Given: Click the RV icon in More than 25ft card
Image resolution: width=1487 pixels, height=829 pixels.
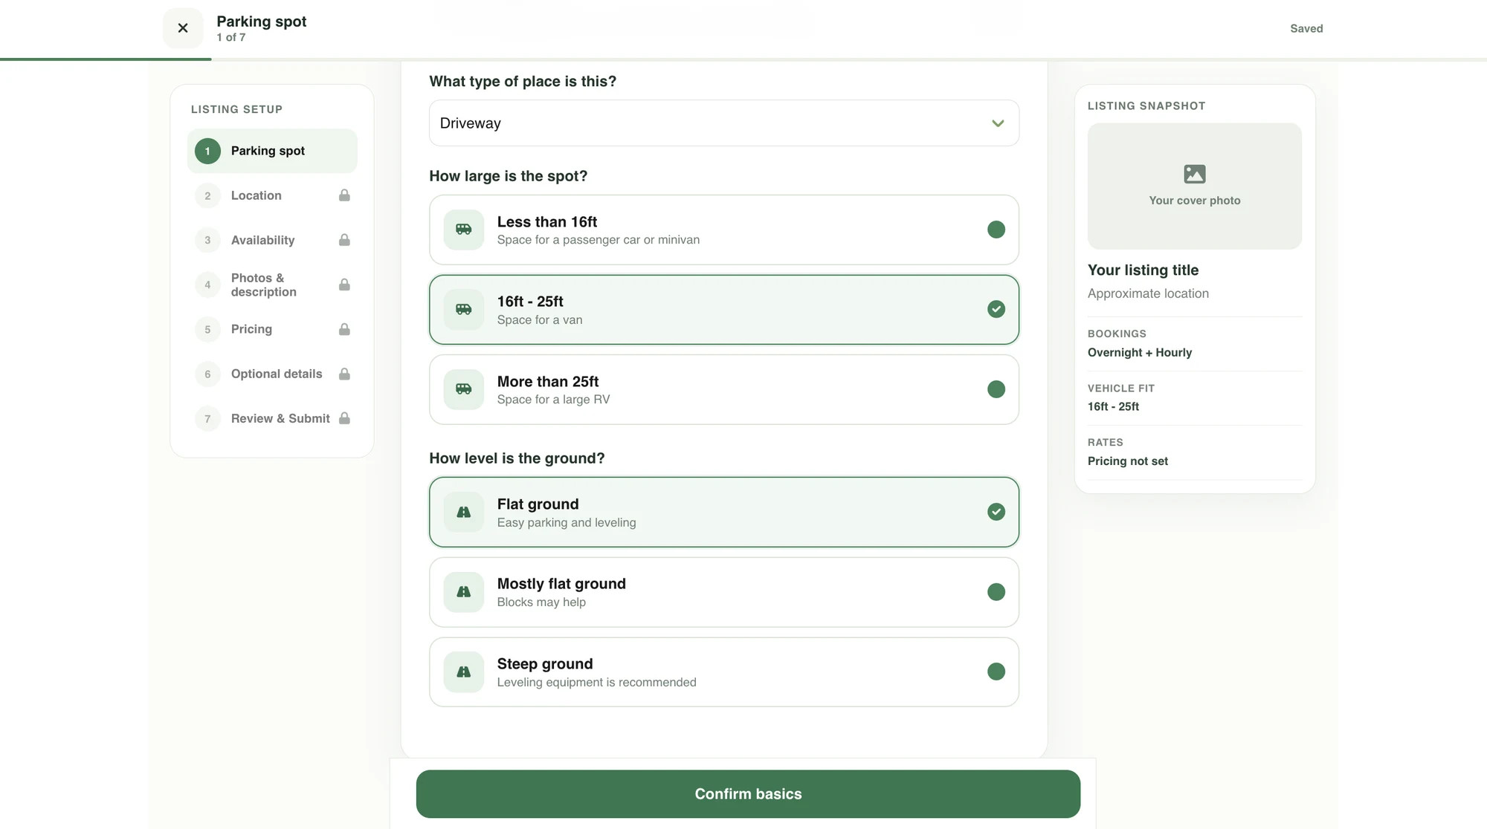Looking at the screenshot, I should (464, 389).
